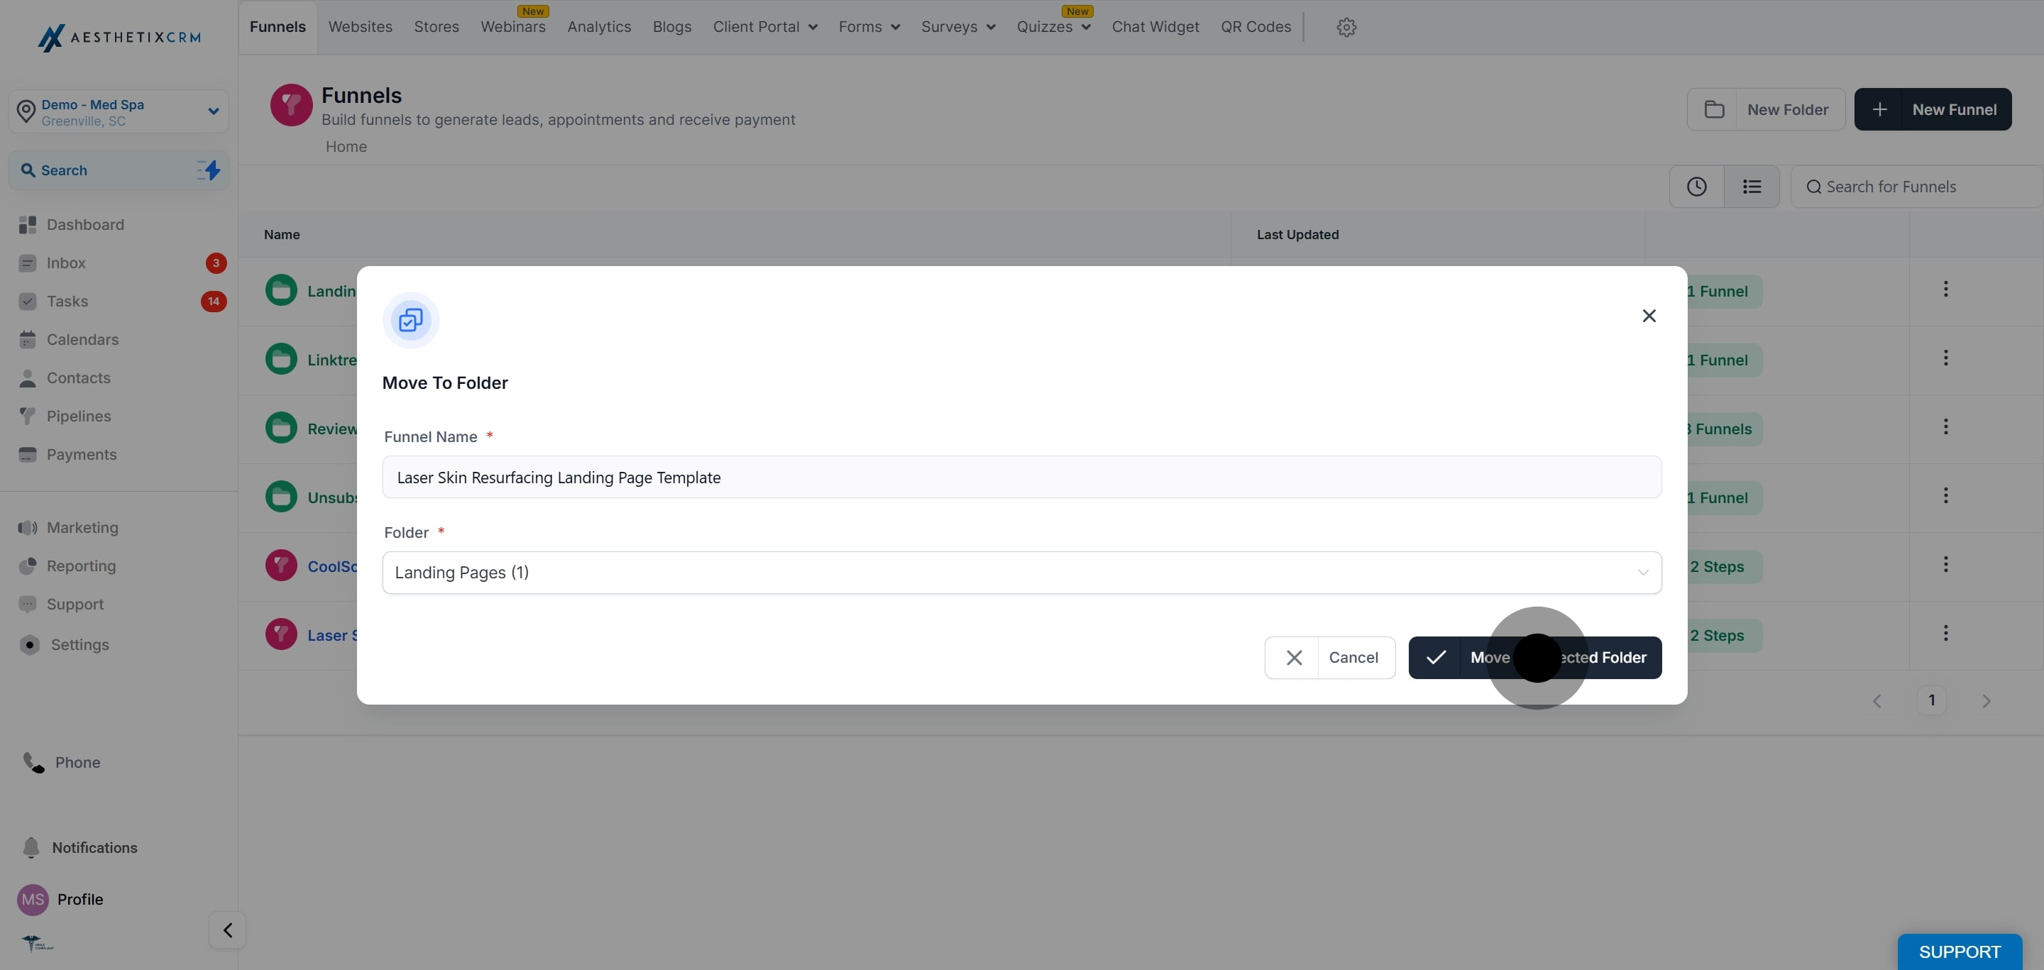The width and height of the screenshot is (2044, 970).
Task: Expand the Forms dropdown menu
Action: [x=869, y=27]
